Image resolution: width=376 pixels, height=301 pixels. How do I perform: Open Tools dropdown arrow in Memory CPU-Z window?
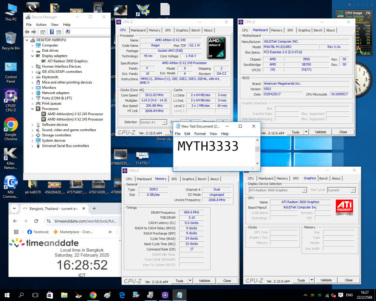pyautogui.click(x=190, y=281)
